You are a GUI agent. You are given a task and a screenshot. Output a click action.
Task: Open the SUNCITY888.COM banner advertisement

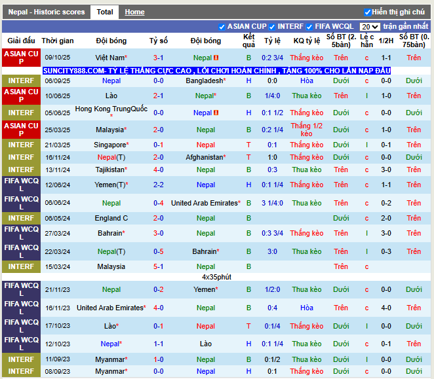tap(216, 70)
